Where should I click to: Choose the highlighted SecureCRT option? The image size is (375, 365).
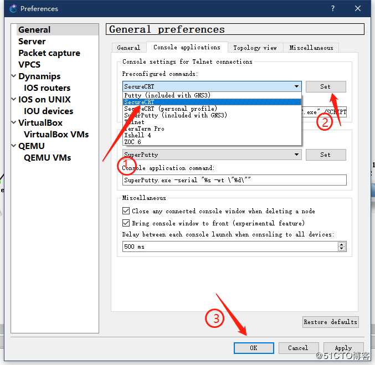[x=212, y=102]
